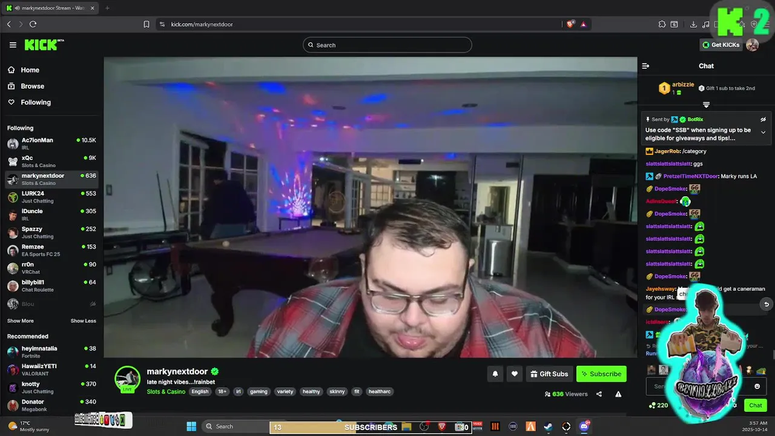Open Donator recommended channel

51,405
